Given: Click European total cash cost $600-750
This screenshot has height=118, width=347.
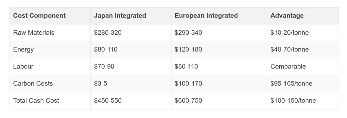Looking at the screenshot, I should tap(188, 100).
